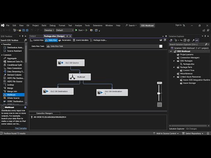This screenshot has width=211, height=158.
Task: Toggle Show All Files in Solution Explorer
Action: tap(189, 40)
